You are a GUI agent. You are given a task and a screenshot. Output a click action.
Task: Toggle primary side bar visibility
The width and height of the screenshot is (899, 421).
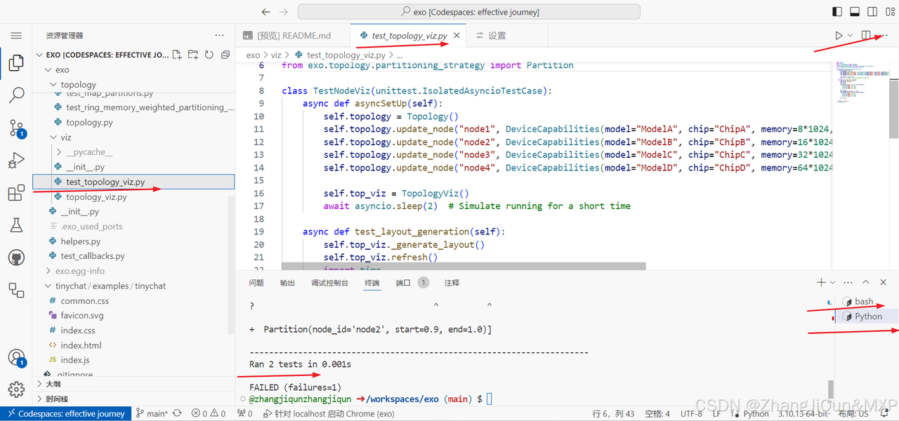pyautogui.click(x=836, y=12)
